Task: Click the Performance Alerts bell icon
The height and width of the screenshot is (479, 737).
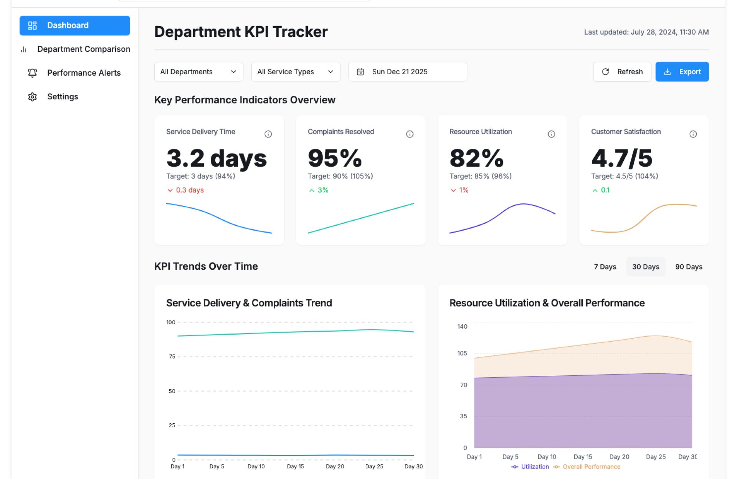Action: tap(32, 73)
